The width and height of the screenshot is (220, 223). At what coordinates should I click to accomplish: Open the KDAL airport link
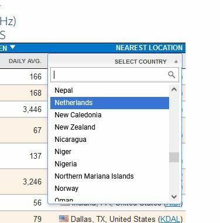click(170, 219)
